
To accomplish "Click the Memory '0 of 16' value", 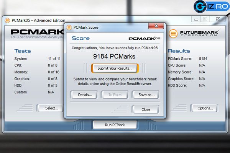I will tap(54, 72).
